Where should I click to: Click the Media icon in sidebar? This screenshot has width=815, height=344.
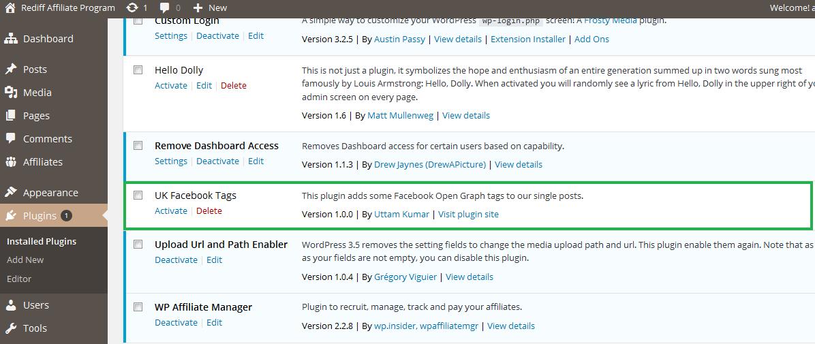(10, 92)
